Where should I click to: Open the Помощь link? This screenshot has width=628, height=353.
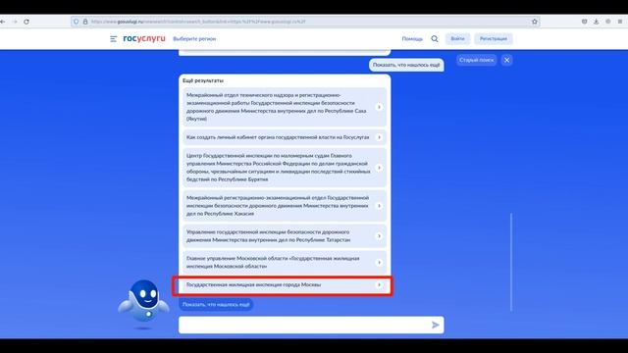pos(412,39)
